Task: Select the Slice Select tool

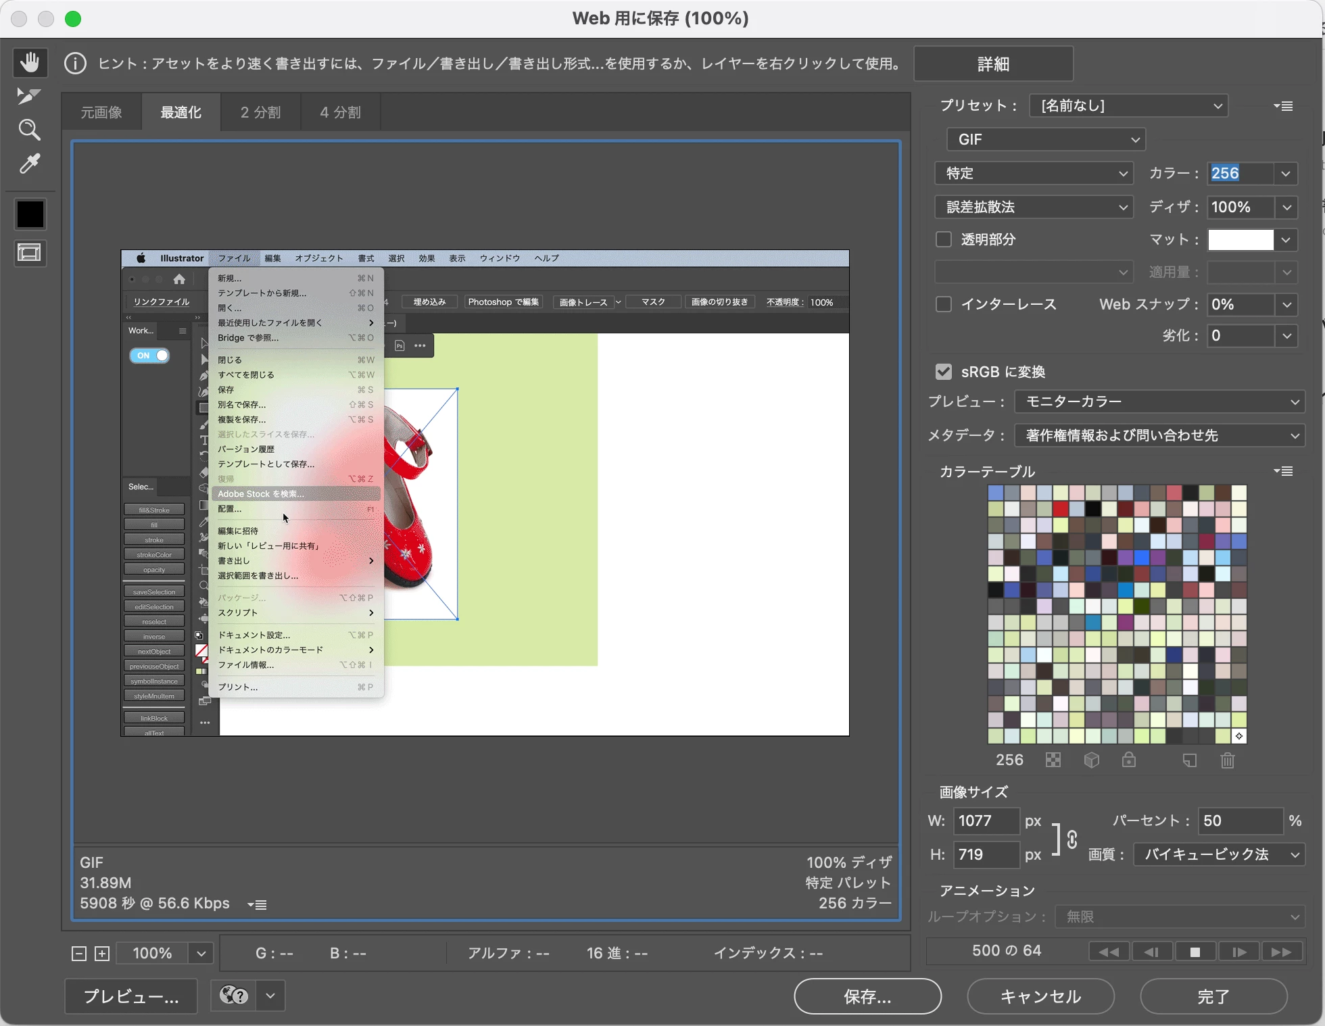Action: [x=30, y=97]
